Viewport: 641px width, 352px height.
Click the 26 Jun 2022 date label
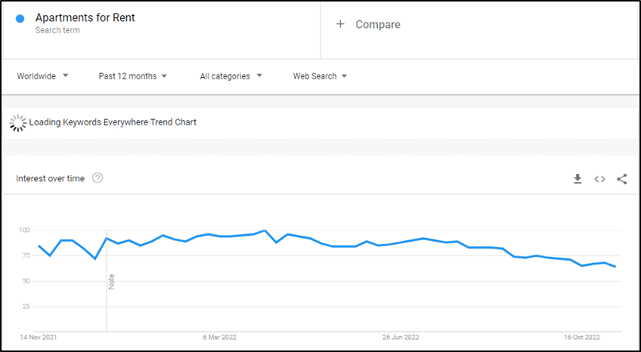[x=401, y=338]
